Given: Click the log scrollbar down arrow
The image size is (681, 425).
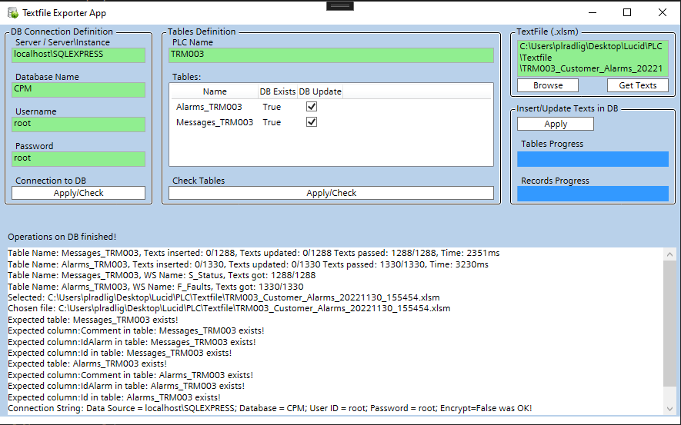Looking at the screenshot, I should point(669,409).
